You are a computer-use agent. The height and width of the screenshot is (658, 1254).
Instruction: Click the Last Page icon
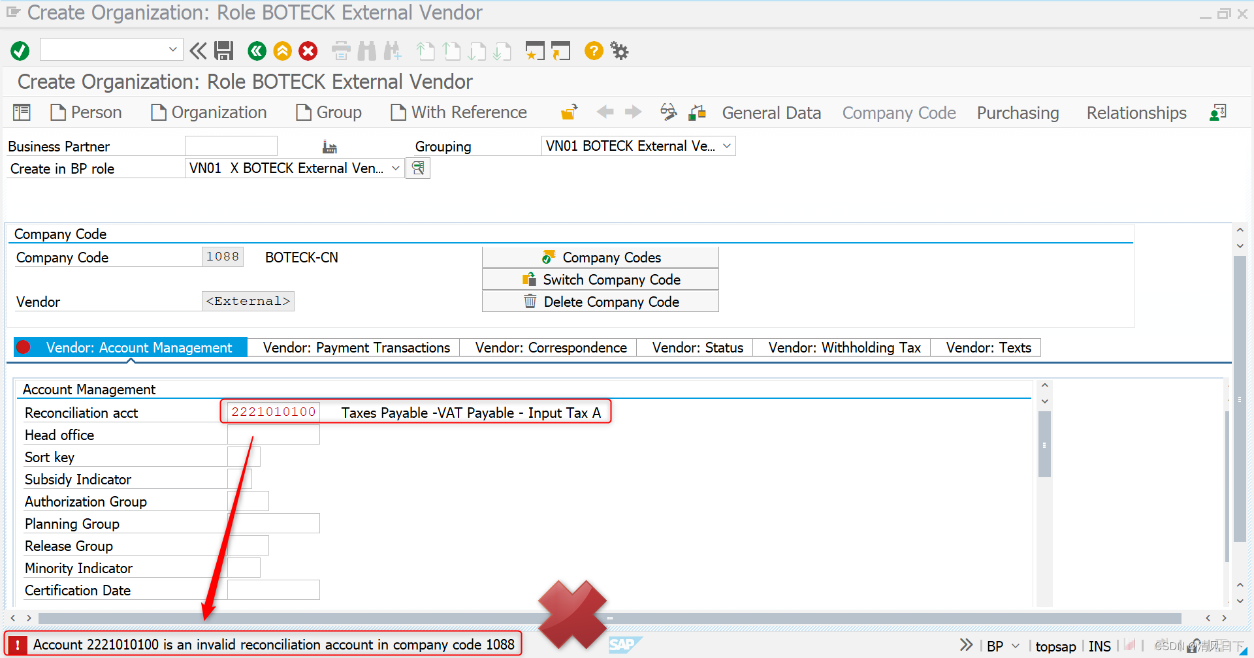[502, 50]
